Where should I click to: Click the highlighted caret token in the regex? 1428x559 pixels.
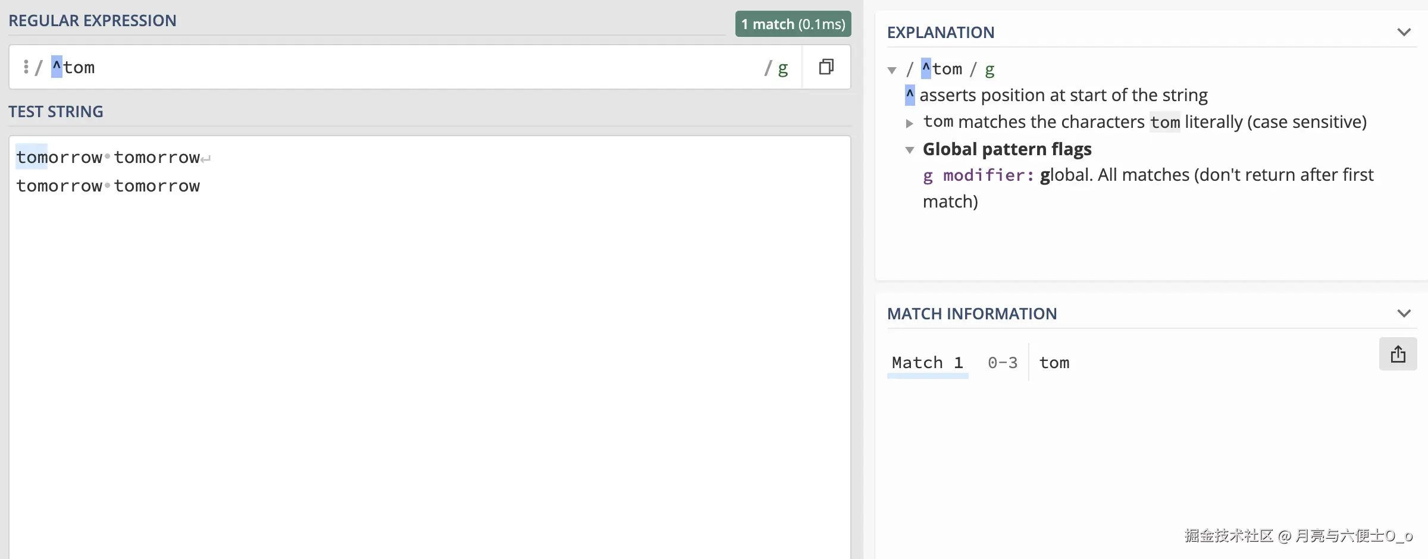coord(57,67)
